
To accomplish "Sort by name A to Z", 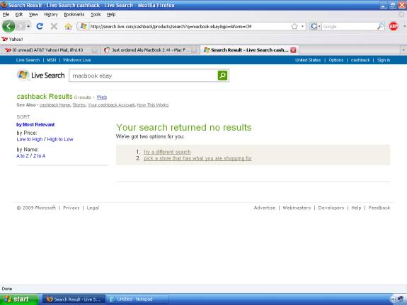I will tap(23, 156).
